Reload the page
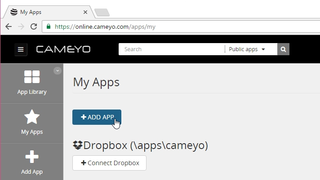The height and width of the screenshot is (180, 320). pos(34,26)
